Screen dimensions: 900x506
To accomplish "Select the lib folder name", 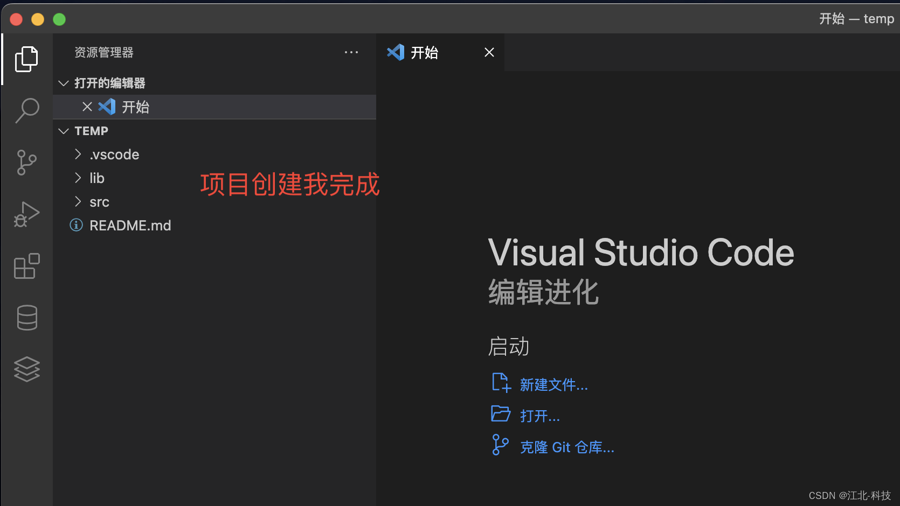I will coord(97,178).
